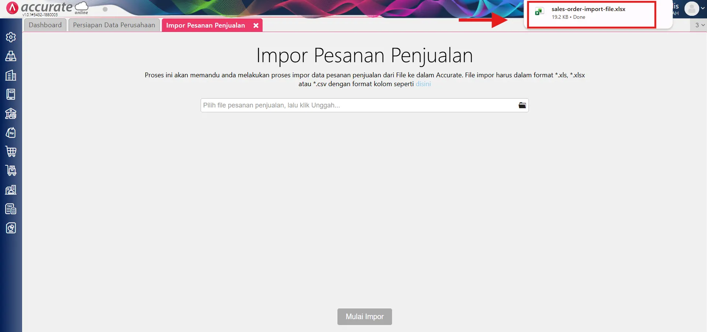The image size is (707, 332).
Task: Click the Mulai Impor button
Action: pyautogui.click(x=364, y=317)
